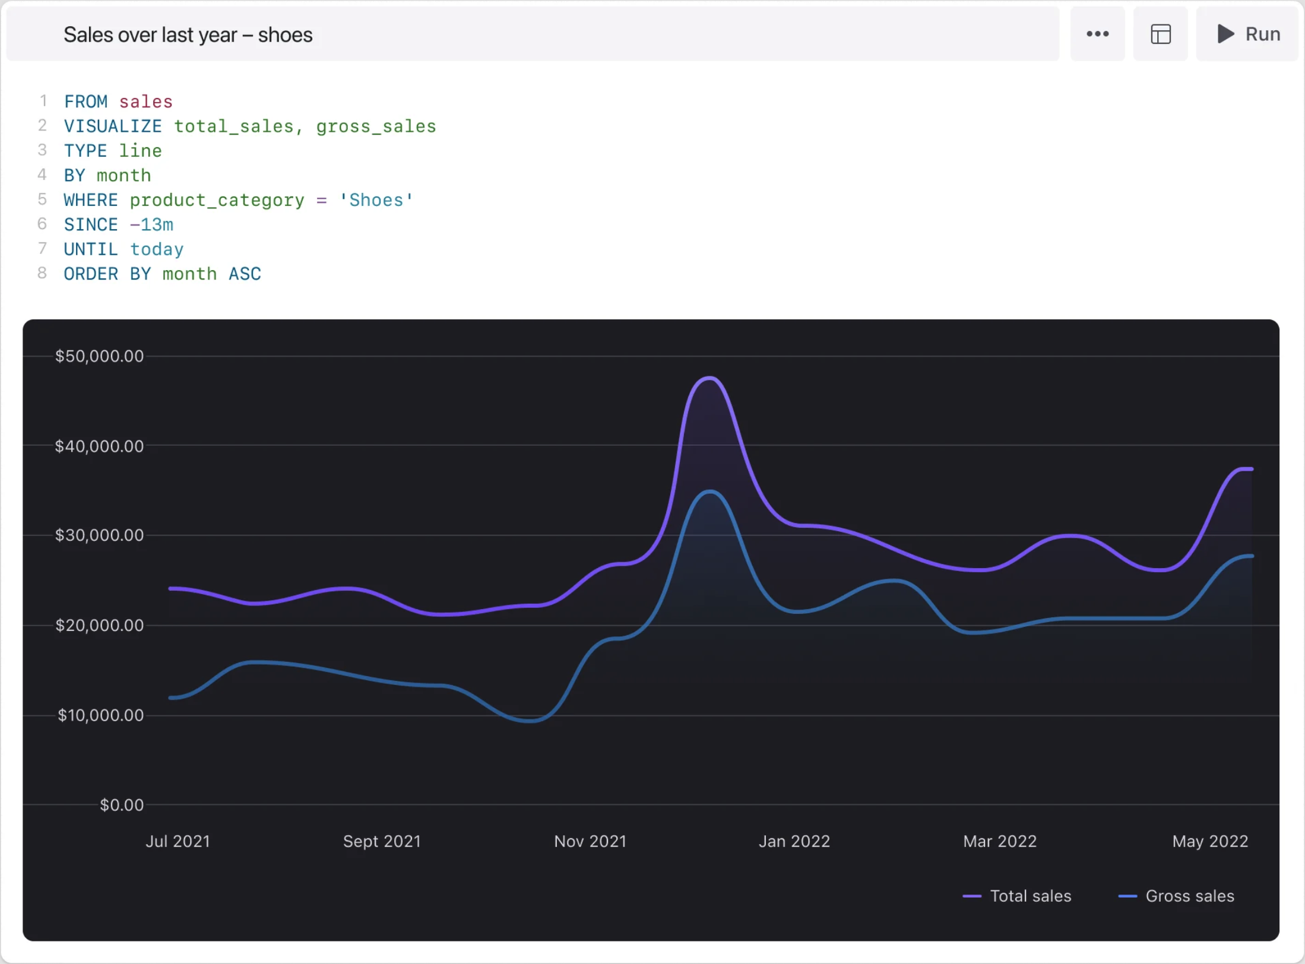The width and height of the screenshot is (1305, 964).
Task: Toggle Gross sales series in legend
Action: (1189, 896)
